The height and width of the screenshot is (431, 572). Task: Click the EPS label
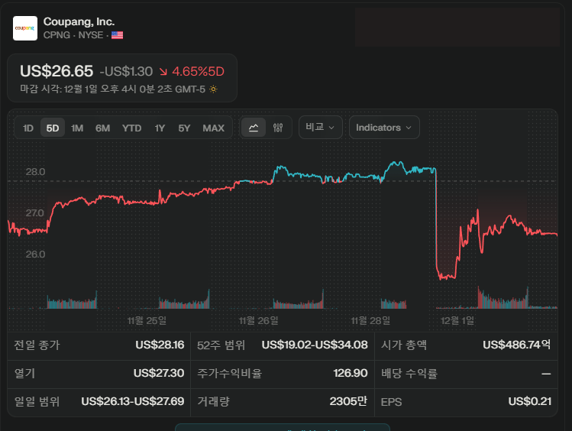click(x=392, y=402)
